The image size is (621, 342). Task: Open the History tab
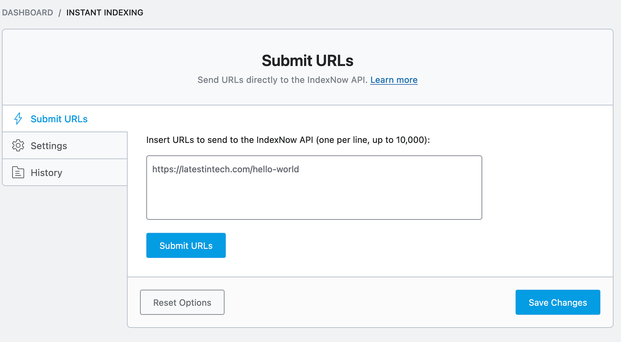pos(65,172)
